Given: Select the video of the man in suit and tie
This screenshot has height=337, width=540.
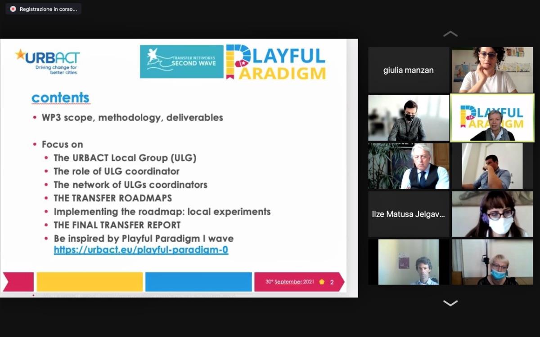Looking at the screenshot, I should point(409,166).
